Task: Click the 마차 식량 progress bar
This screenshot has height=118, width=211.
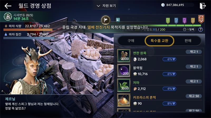Action: [x=28, y=30]
